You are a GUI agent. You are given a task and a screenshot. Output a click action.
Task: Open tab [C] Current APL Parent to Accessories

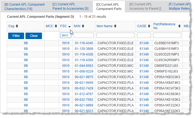click(70, 6)
